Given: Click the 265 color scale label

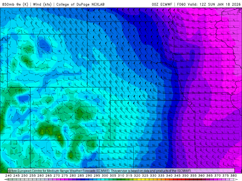Looking at the screenshot, I should pos(48,176).
